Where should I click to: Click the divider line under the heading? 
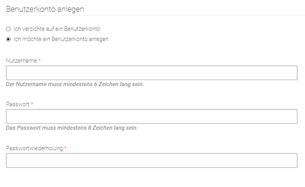pos(156,15)
